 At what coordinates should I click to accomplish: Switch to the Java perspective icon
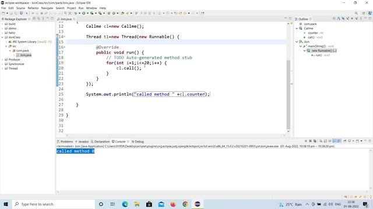(x=370, y=13)
